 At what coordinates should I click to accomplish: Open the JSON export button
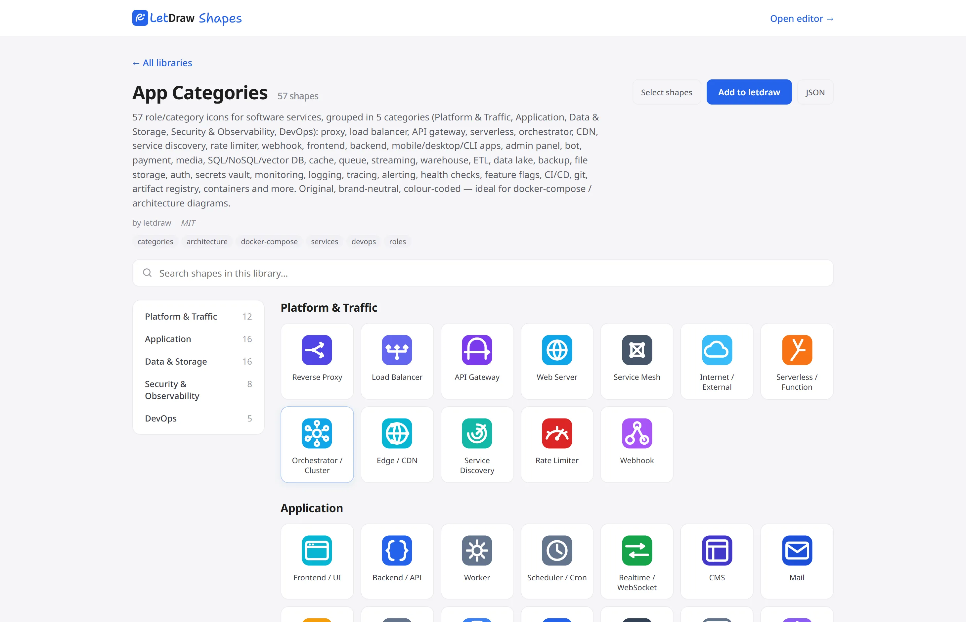click(815, 93)
